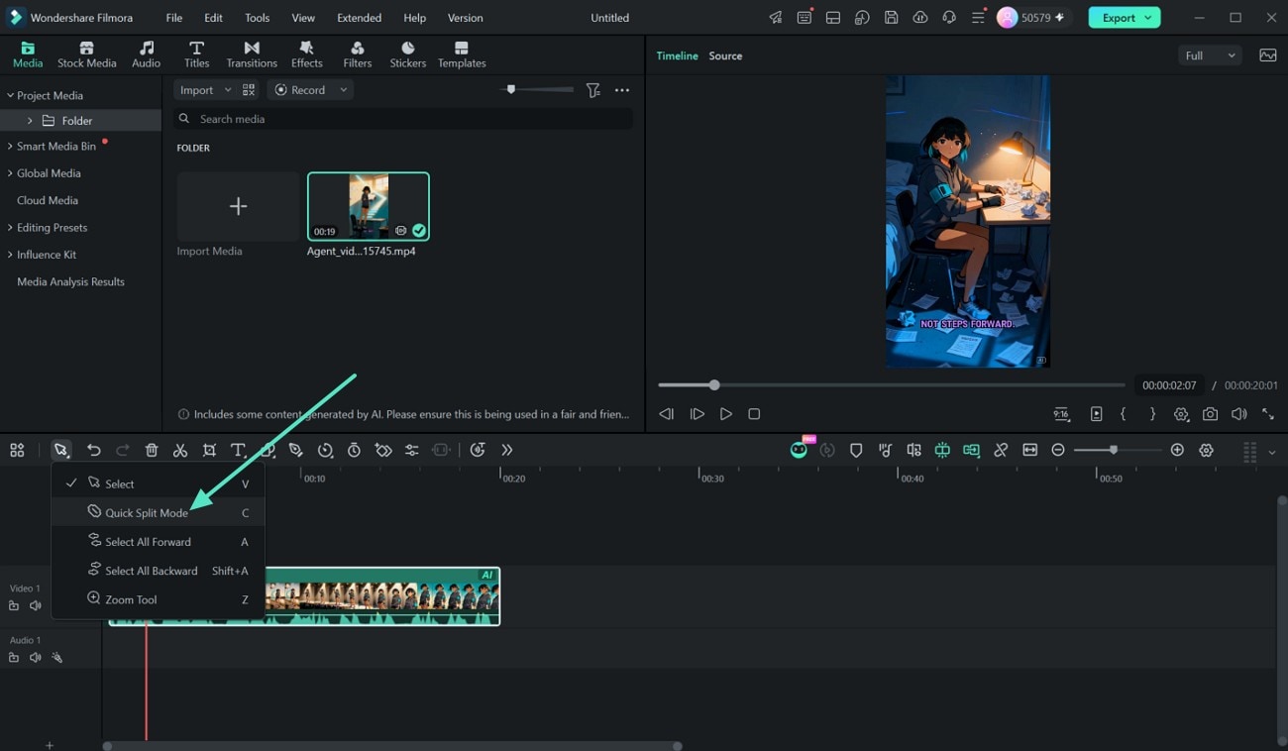Expand the Smart Media Bin section
This screenshot has height=751, width=1288.
click(10, 146)
